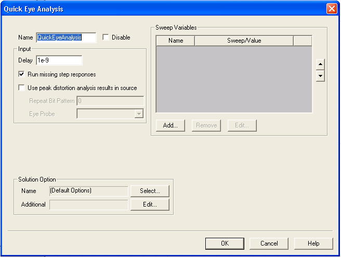Uncheck Run missing step responses
The height and width of the screenshot is (257, 341).
tap(22, 74)
